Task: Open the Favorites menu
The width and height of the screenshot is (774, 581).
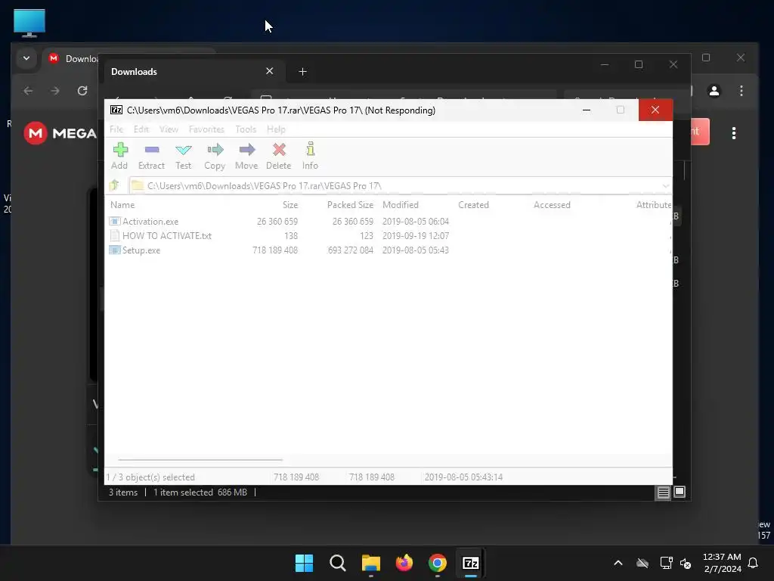Action: point(206,129)
